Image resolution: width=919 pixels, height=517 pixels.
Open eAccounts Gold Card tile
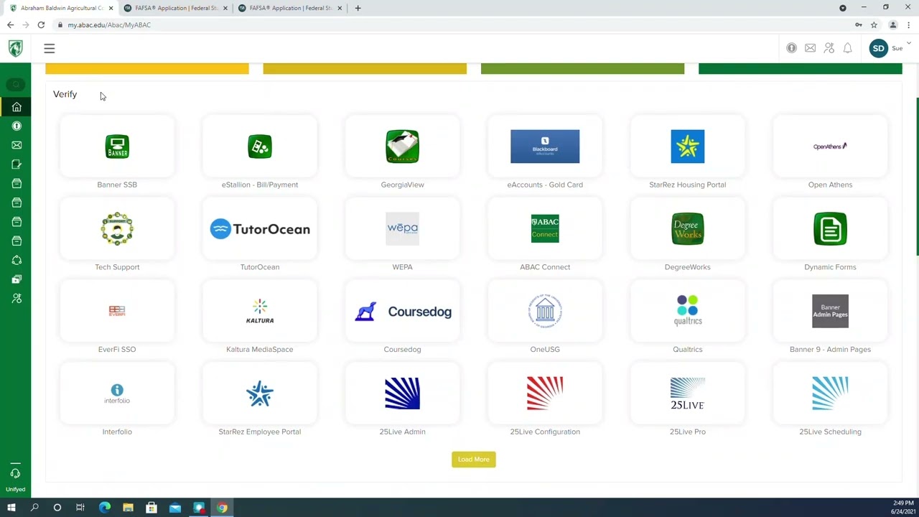pos(545,146)
